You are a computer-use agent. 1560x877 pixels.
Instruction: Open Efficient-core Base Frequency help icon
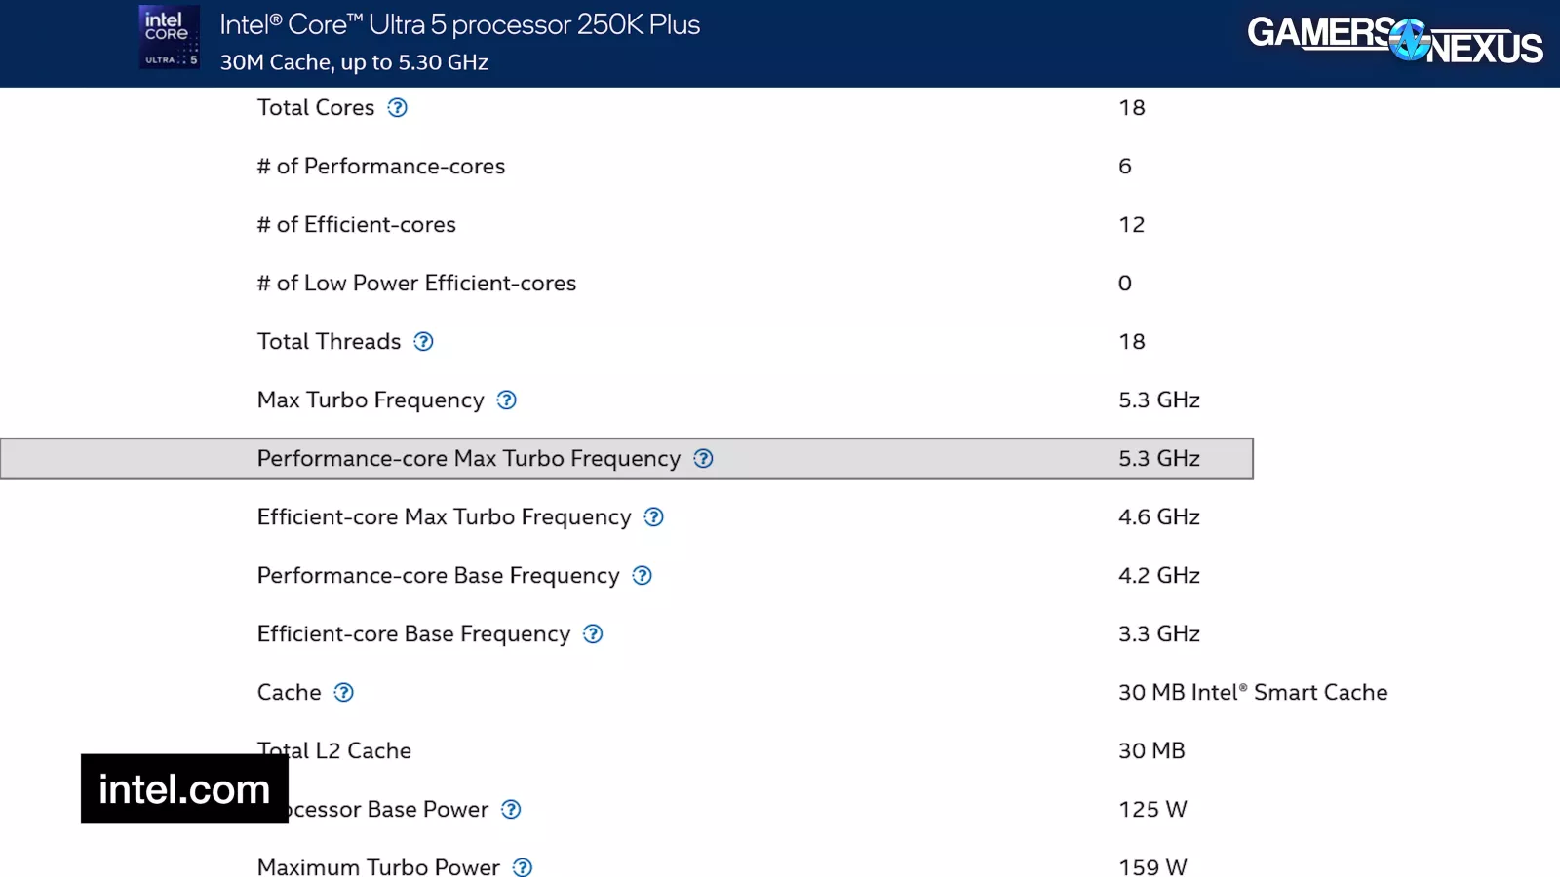593,634
